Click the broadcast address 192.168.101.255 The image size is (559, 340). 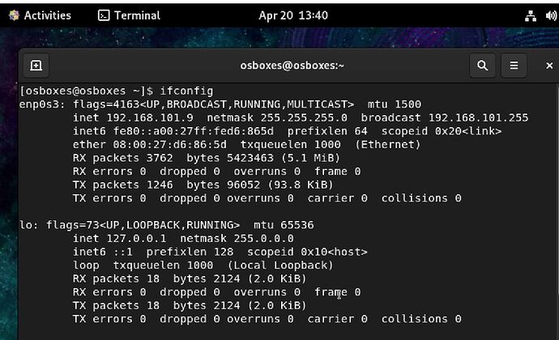[478, 118]
